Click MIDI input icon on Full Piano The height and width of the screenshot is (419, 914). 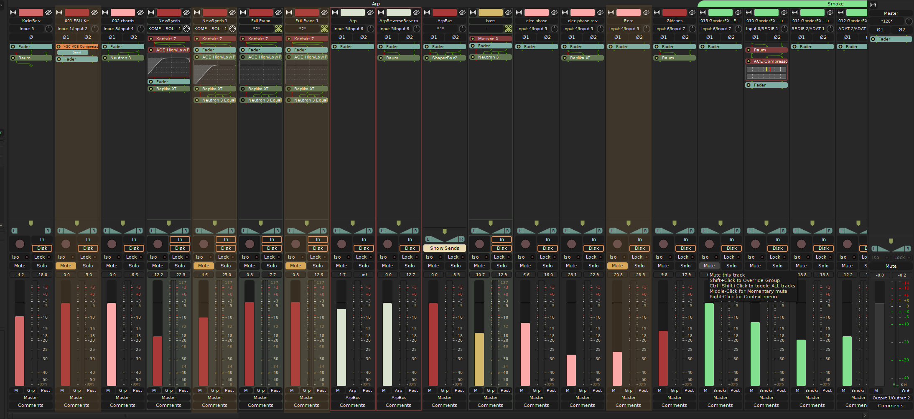click(x=278, y=28)
